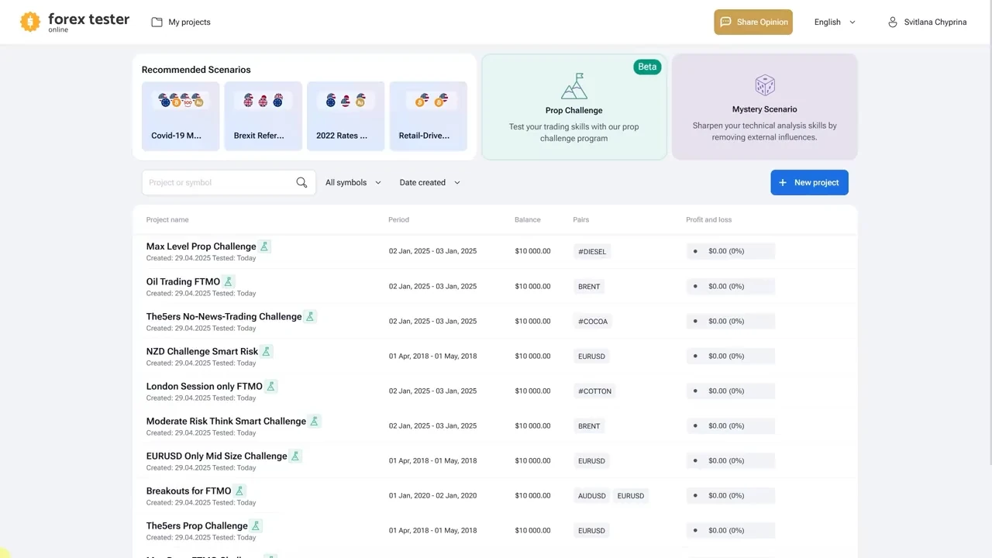Viewport: 992px width, 558px height.
Task: Open the Date created sort dropdown
Action: pos(429,183)
